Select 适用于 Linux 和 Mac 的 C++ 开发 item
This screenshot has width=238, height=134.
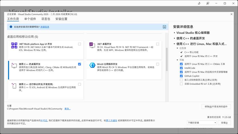201,56
